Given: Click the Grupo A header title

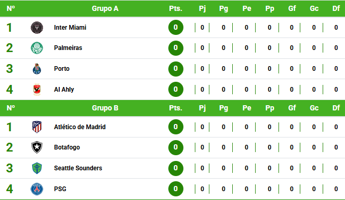Looking at the screenshot, I should pos(105,9).
